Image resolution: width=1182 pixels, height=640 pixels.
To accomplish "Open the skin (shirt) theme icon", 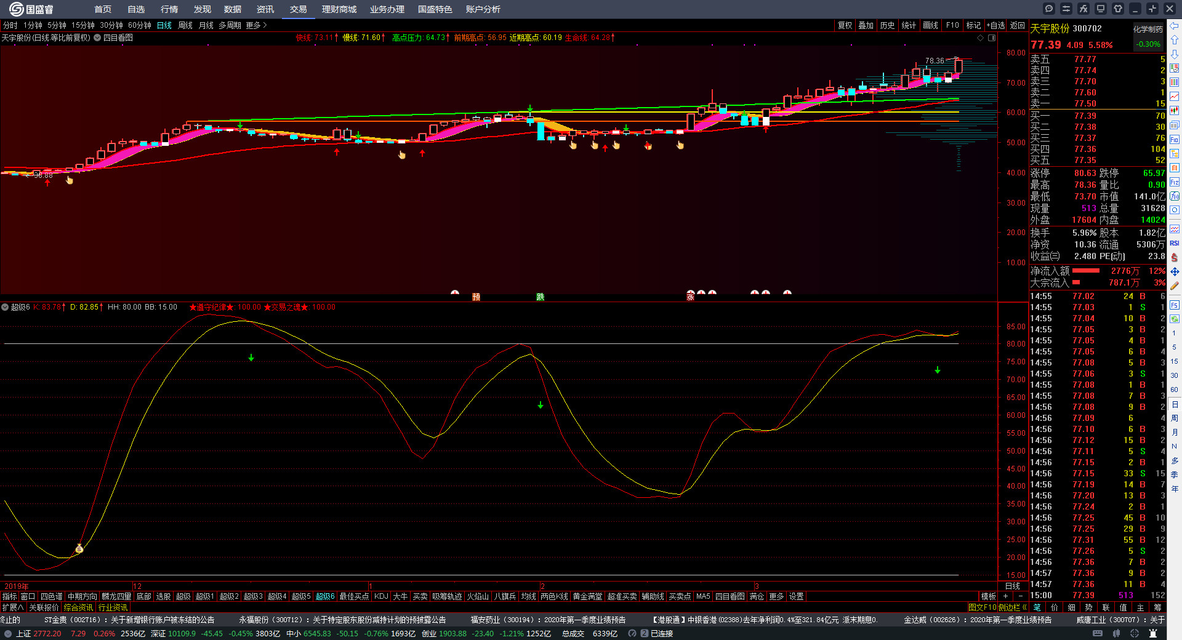I will 1118,9.
